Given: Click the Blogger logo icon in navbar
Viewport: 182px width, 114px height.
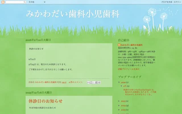Looking at the screenshot, I should pos(3,2).
